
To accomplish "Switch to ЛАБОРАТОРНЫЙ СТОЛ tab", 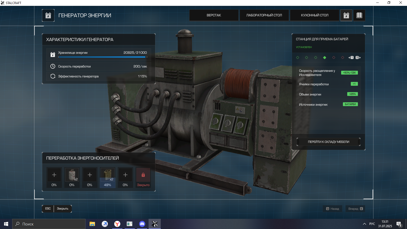I will 264,15.
